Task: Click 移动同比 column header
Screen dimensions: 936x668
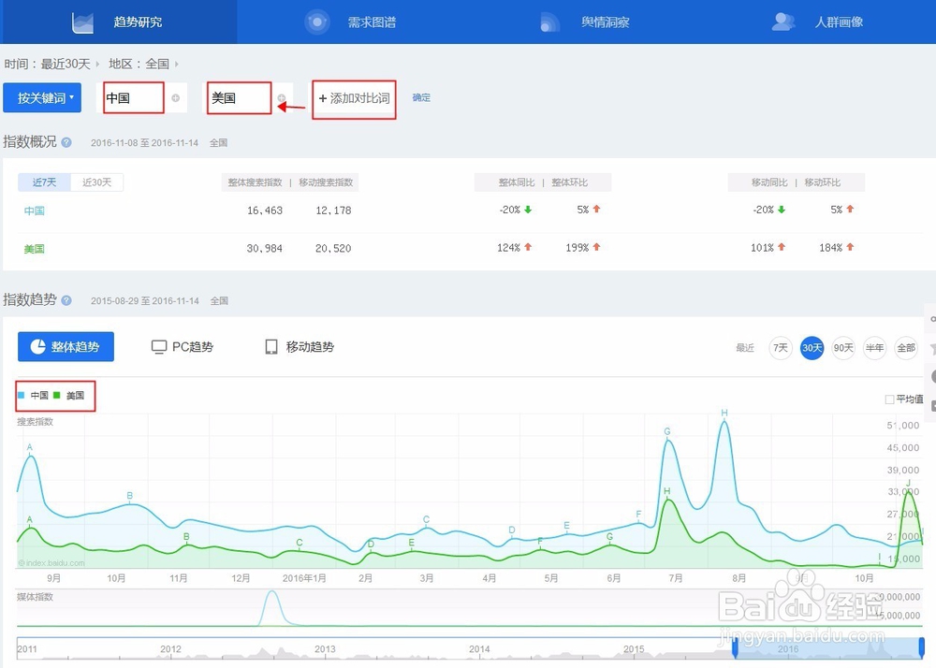Action: (x=769, y=182)
